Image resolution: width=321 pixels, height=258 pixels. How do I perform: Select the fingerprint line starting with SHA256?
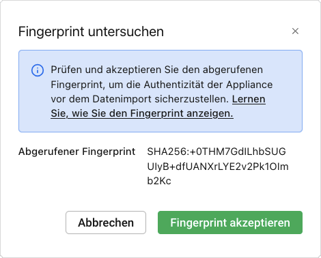217,152
